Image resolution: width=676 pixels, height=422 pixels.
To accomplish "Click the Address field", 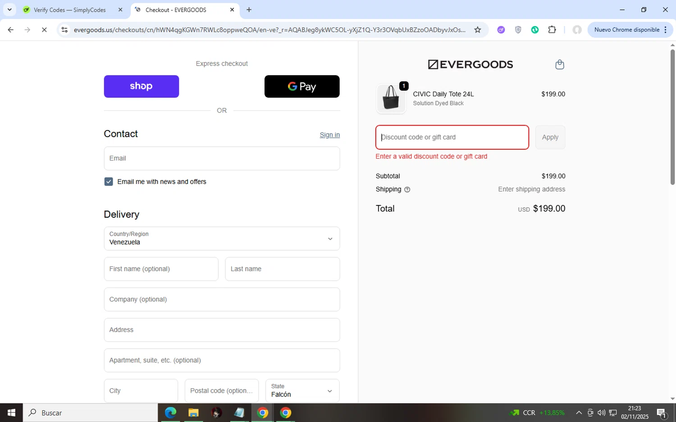I will point(222,330).
